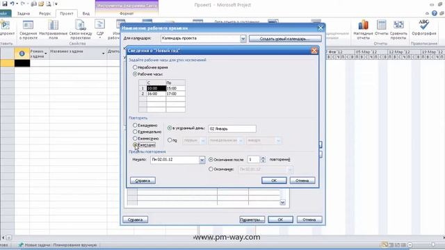Open the Файл tab
This screenshot has height=250, width=445.
tap(5, 13)
